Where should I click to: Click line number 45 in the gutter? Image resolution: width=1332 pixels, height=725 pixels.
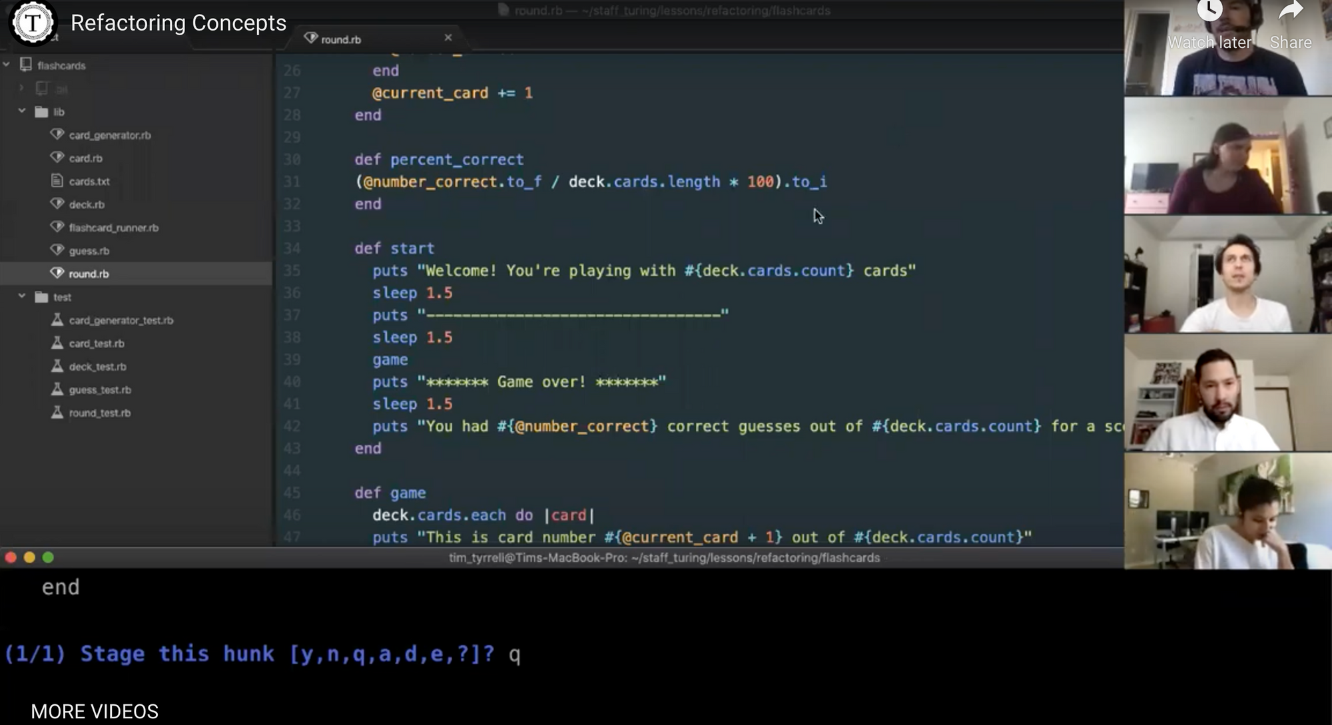[292, 493]
